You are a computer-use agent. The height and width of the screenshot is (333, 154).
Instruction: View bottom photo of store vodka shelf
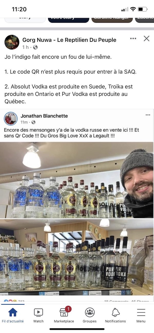(x=77, y=257)
